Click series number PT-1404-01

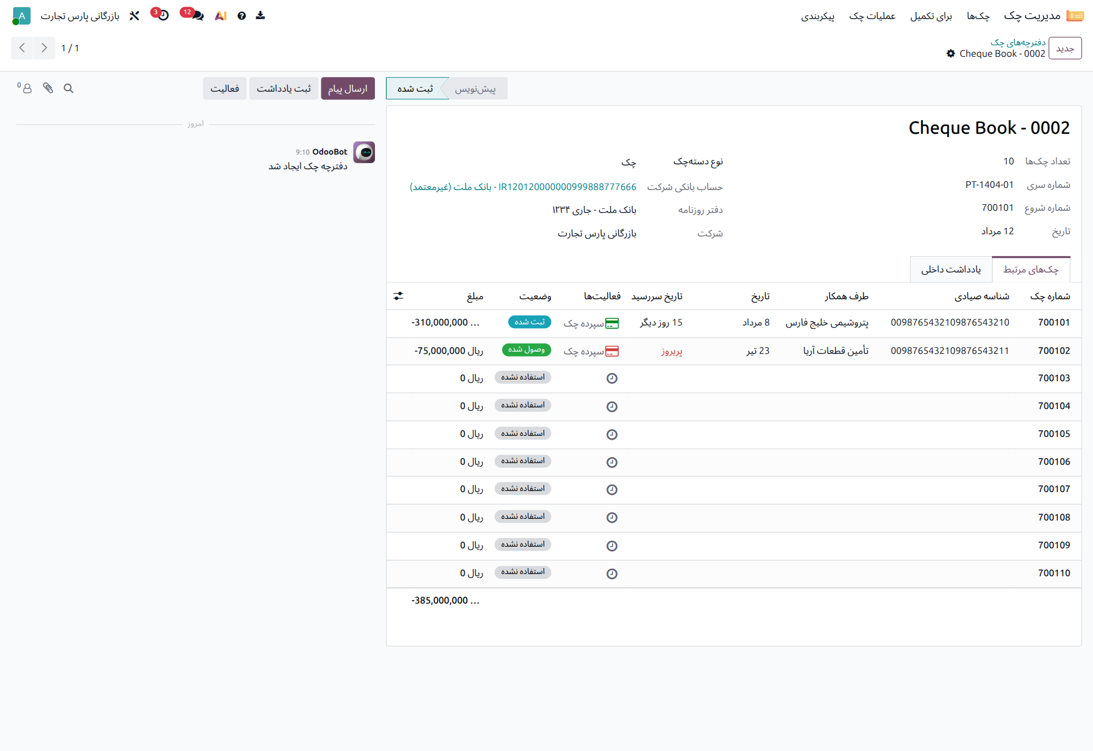point(989,185)
